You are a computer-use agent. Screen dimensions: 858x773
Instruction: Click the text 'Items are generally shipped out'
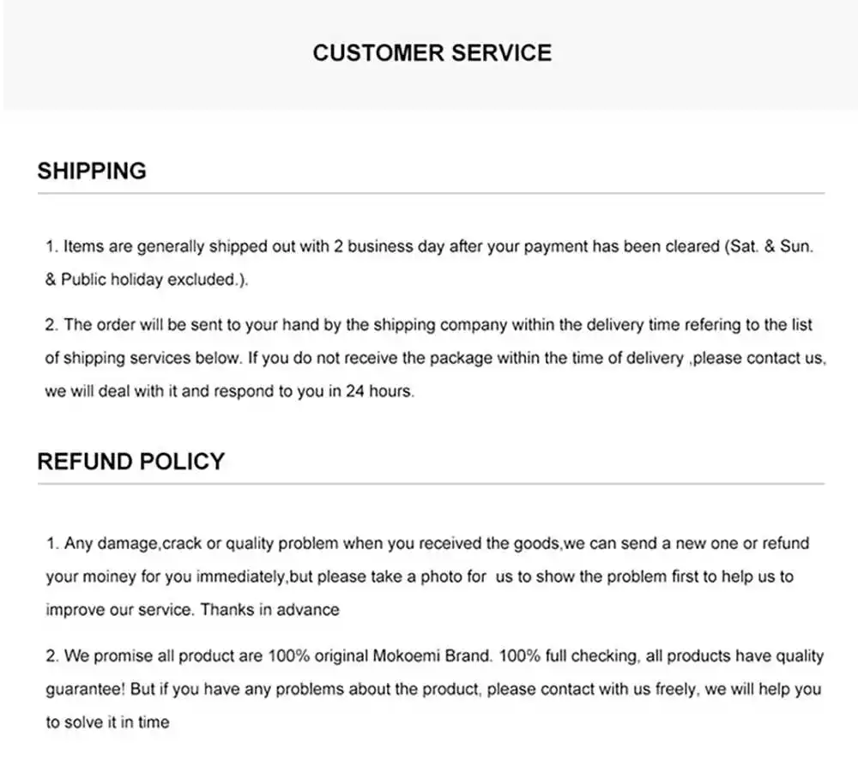pos(179,247)
